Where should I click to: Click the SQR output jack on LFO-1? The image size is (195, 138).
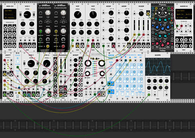[38, 95]
